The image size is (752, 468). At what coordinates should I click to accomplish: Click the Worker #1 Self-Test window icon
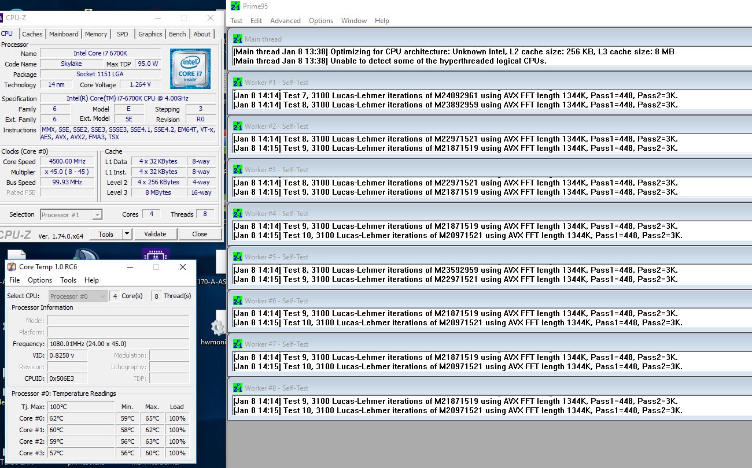pos(238,82)
